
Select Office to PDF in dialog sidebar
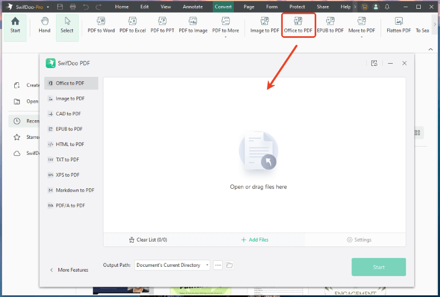click(71, 83)
